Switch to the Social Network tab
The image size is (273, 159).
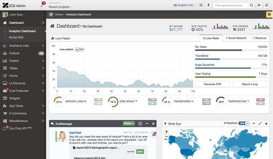tap(236, 38)
